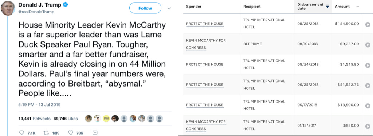Screen dimensions: 373x136
Task: Click the Follow button
Action: (145, 8)
